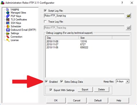Close the Configurator window

(x=132, y=3)
